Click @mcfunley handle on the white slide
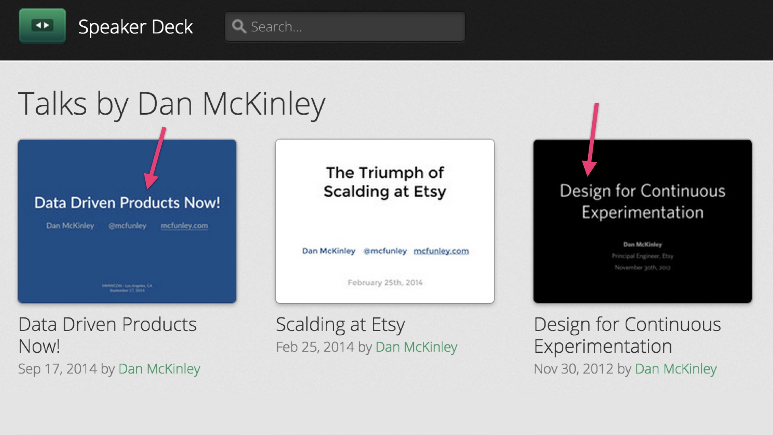This screenshot has height=435, width=773. [385, 251]
